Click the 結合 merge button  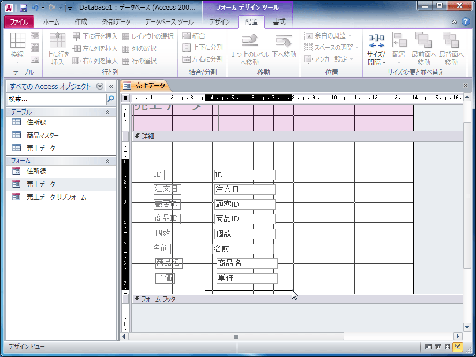point(194,36)
